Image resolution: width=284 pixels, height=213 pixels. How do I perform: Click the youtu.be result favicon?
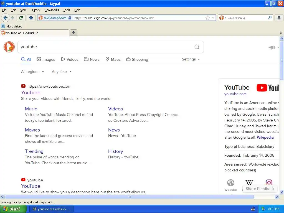[x=23, y=180]
